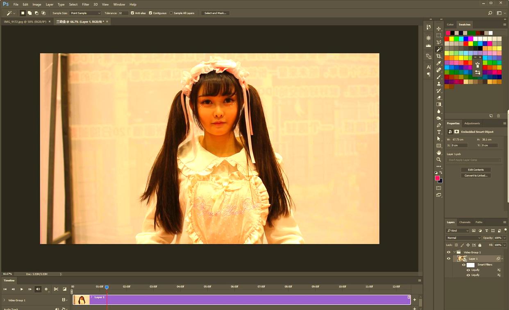Open the search icon in options bar
Image resolution: width=509 pixels, height=310 pixels.
tap(490, 13)
